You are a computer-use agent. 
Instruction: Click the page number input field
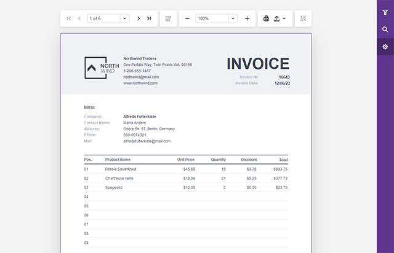coord(103,18)
